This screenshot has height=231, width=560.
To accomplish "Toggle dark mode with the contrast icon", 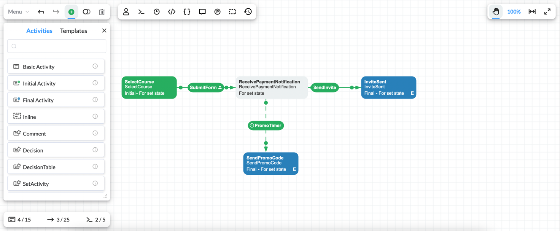I will [86, 11].
